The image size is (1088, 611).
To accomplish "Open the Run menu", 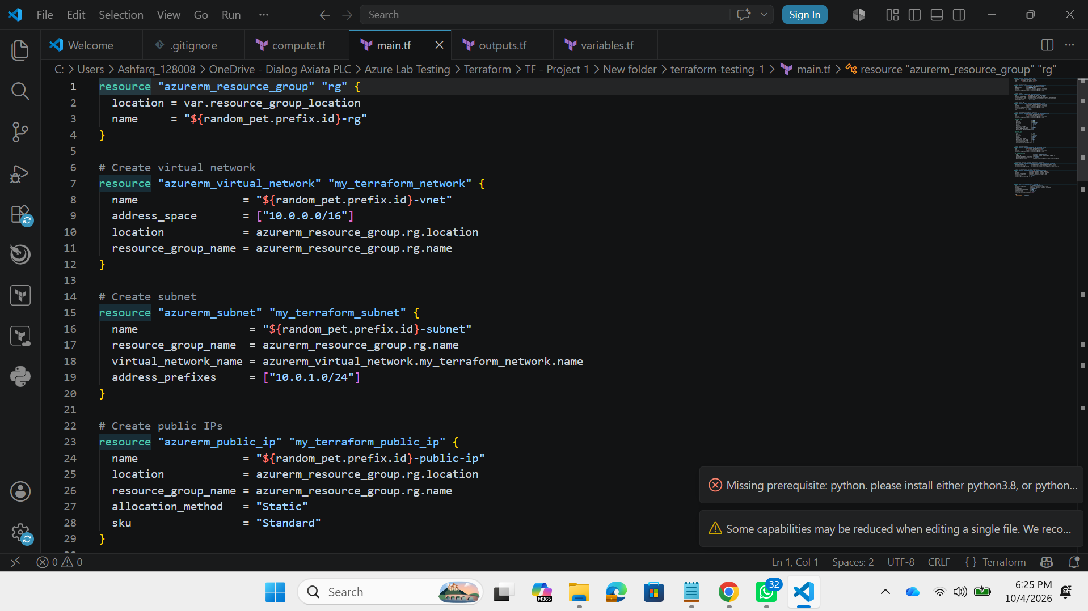I will click(231, 15).
